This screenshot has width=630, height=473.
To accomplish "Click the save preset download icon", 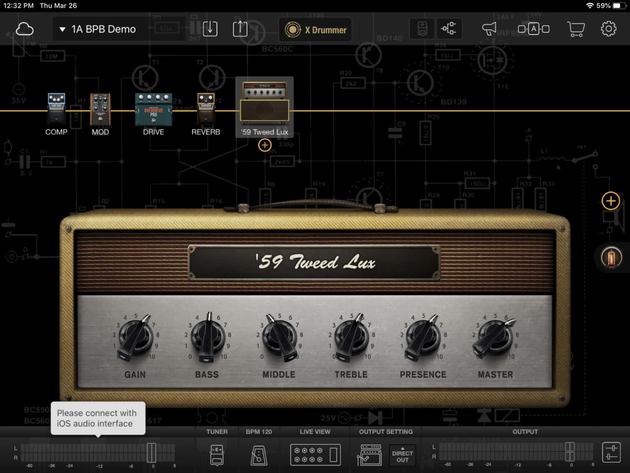I will tap(210, 29).
